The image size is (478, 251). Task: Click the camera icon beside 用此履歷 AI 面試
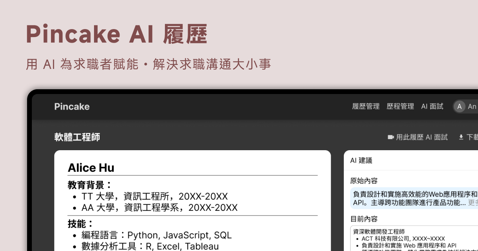[391, 137]
